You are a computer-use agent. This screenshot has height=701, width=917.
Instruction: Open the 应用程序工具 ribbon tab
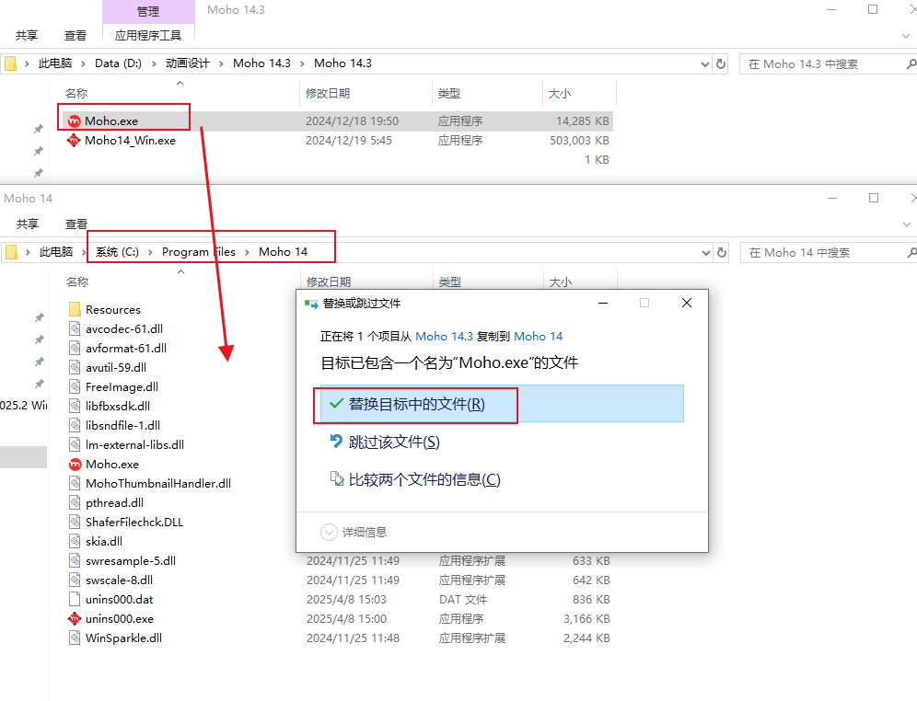click(x=148, y=36)
